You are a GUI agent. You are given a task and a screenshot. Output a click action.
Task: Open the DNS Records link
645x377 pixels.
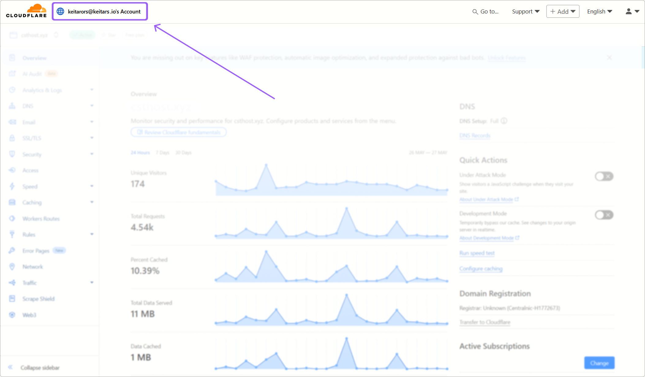click(x=475, y=136)
